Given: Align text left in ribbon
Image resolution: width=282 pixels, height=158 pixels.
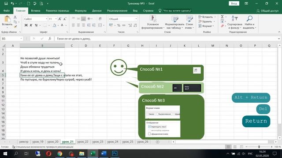Looking at the screenshot, I should tap(73, 25).
